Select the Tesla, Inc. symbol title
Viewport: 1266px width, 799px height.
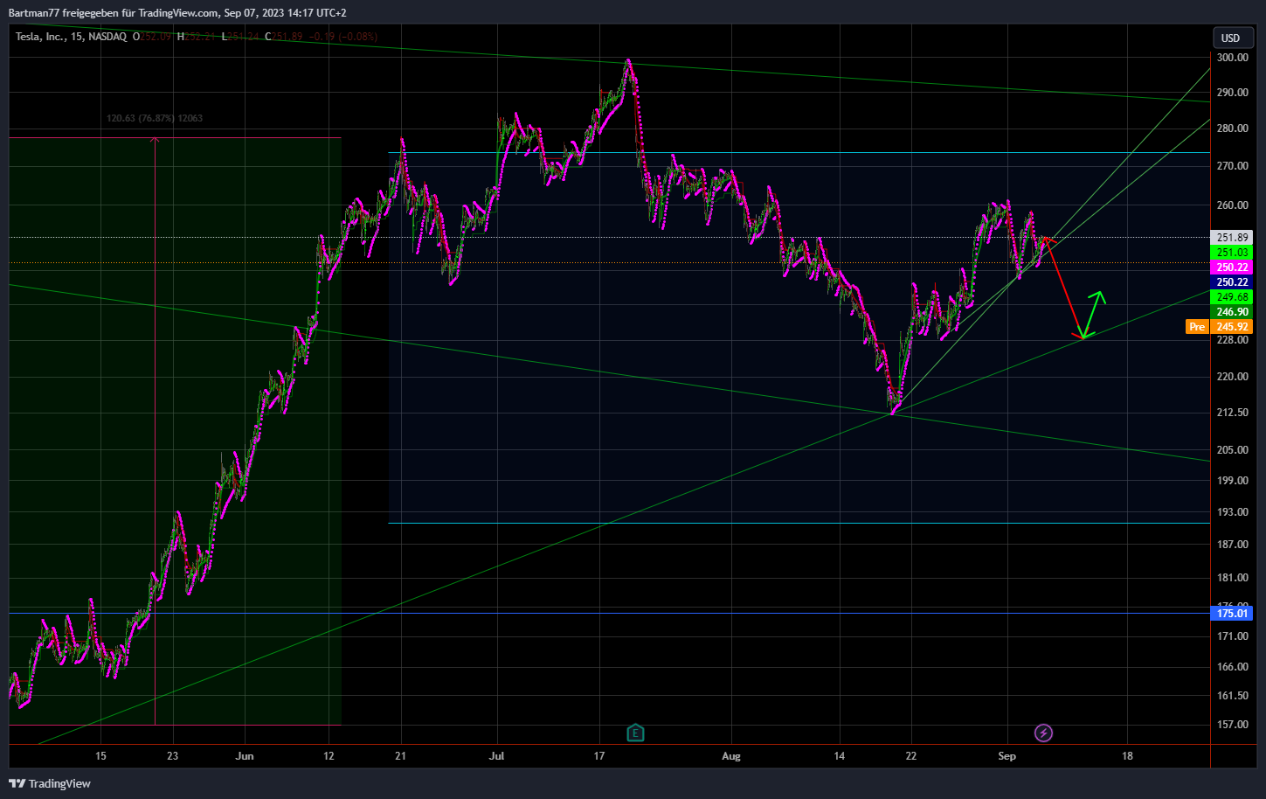tap(40, 37)
